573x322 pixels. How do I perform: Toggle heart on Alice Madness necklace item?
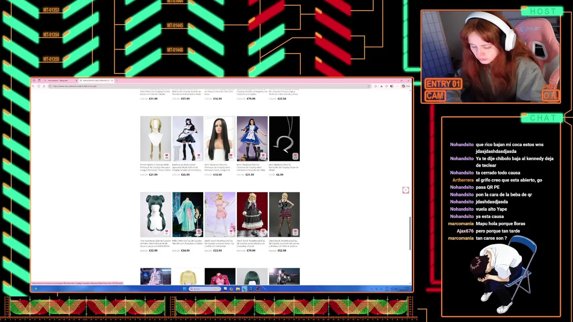[x=295, y=156]
